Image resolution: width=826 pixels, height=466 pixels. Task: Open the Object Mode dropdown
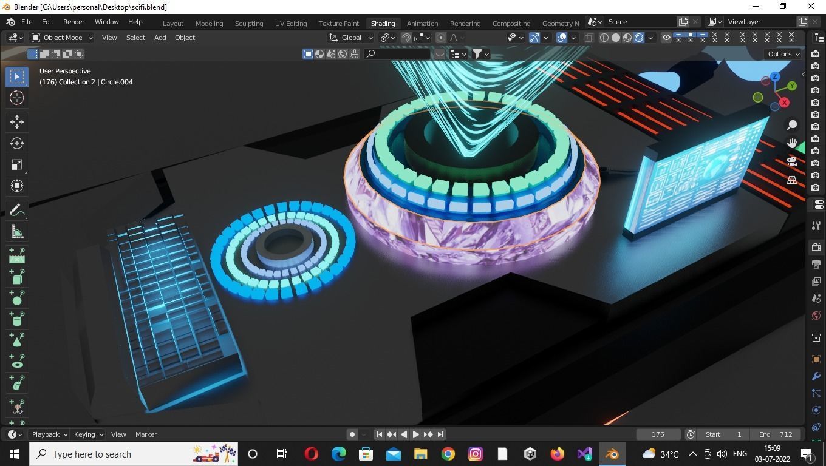click(61, 38)
